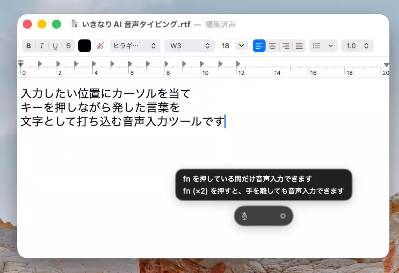Toggle bold formatting with the B icon
Screen dimensions: 399x273
tap(28, 46)
